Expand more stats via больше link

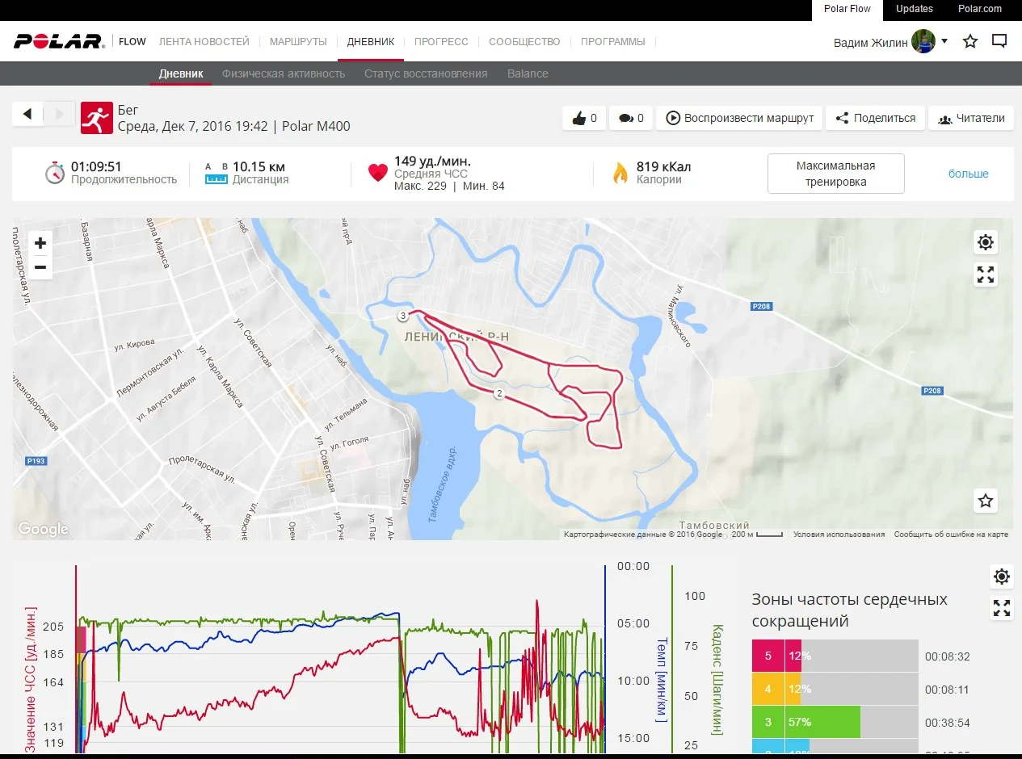tap(968, 174)
